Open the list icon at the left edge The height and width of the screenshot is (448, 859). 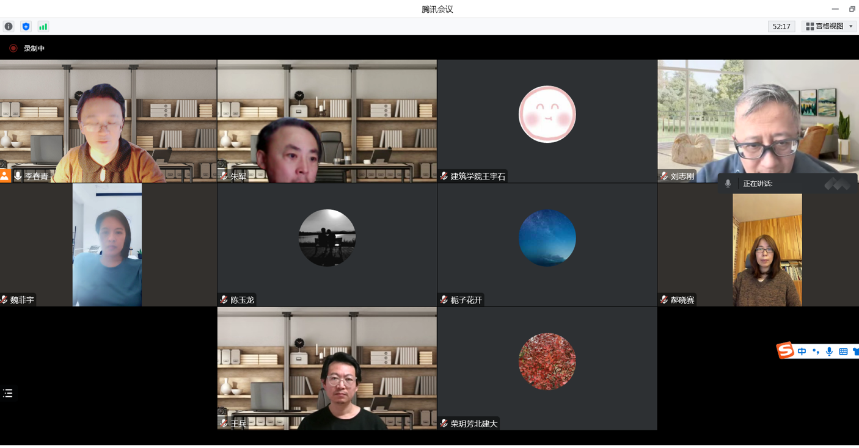8,393
